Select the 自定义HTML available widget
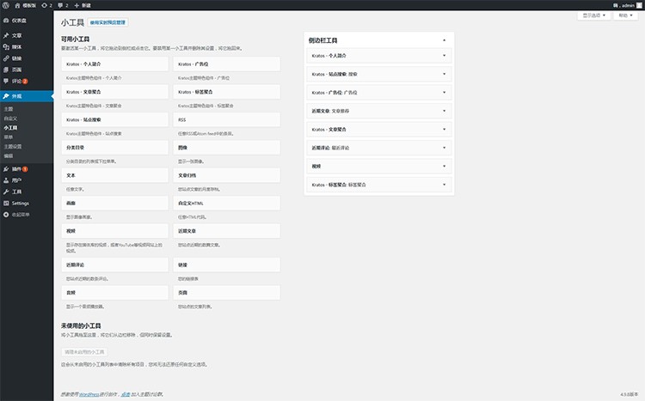645x401 pixels. pos(227,204)
